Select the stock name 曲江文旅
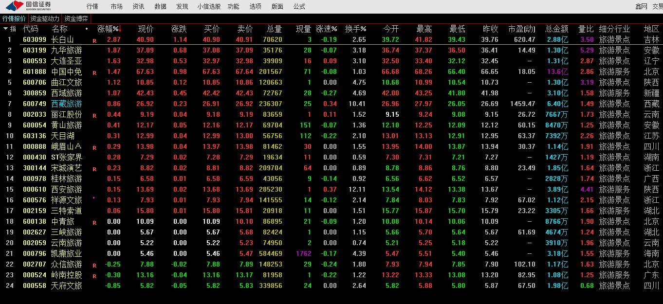The height and width of the screenshot is (304, 663). coord(67,82)
